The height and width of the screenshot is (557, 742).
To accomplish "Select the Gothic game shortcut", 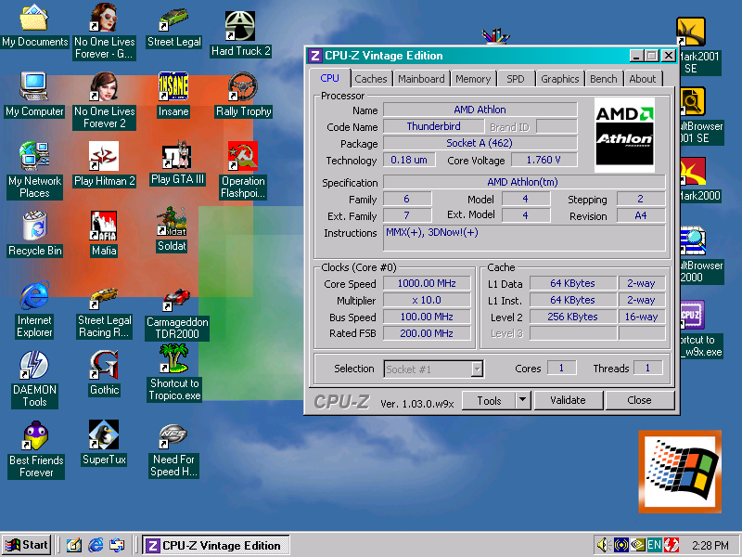I will [104, 366].
